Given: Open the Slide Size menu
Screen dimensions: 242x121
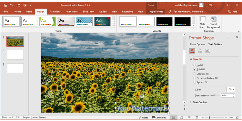Looking at the screenshot, I should [203, 22].
